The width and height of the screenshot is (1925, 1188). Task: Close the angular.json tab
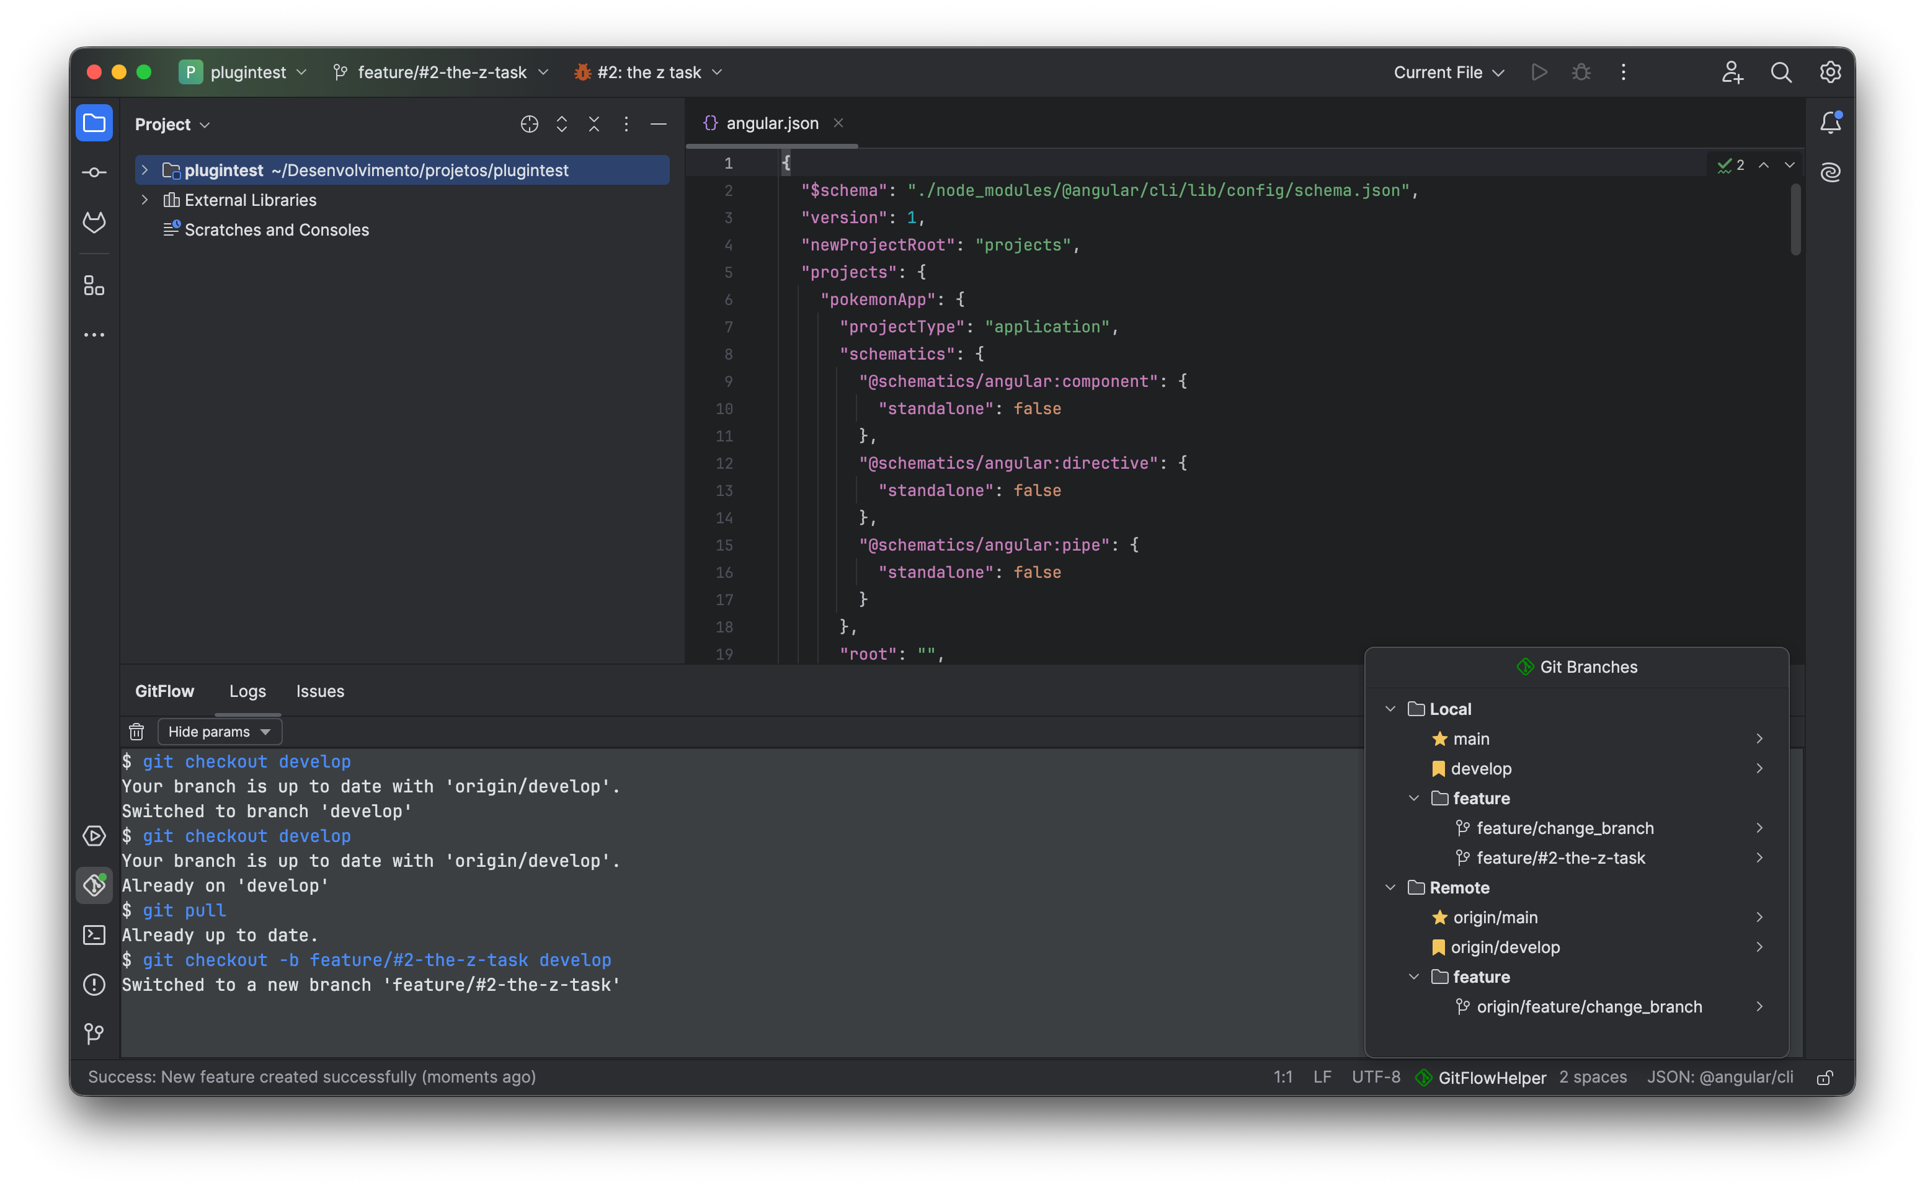pyautogui.click(x=838, y=123)
